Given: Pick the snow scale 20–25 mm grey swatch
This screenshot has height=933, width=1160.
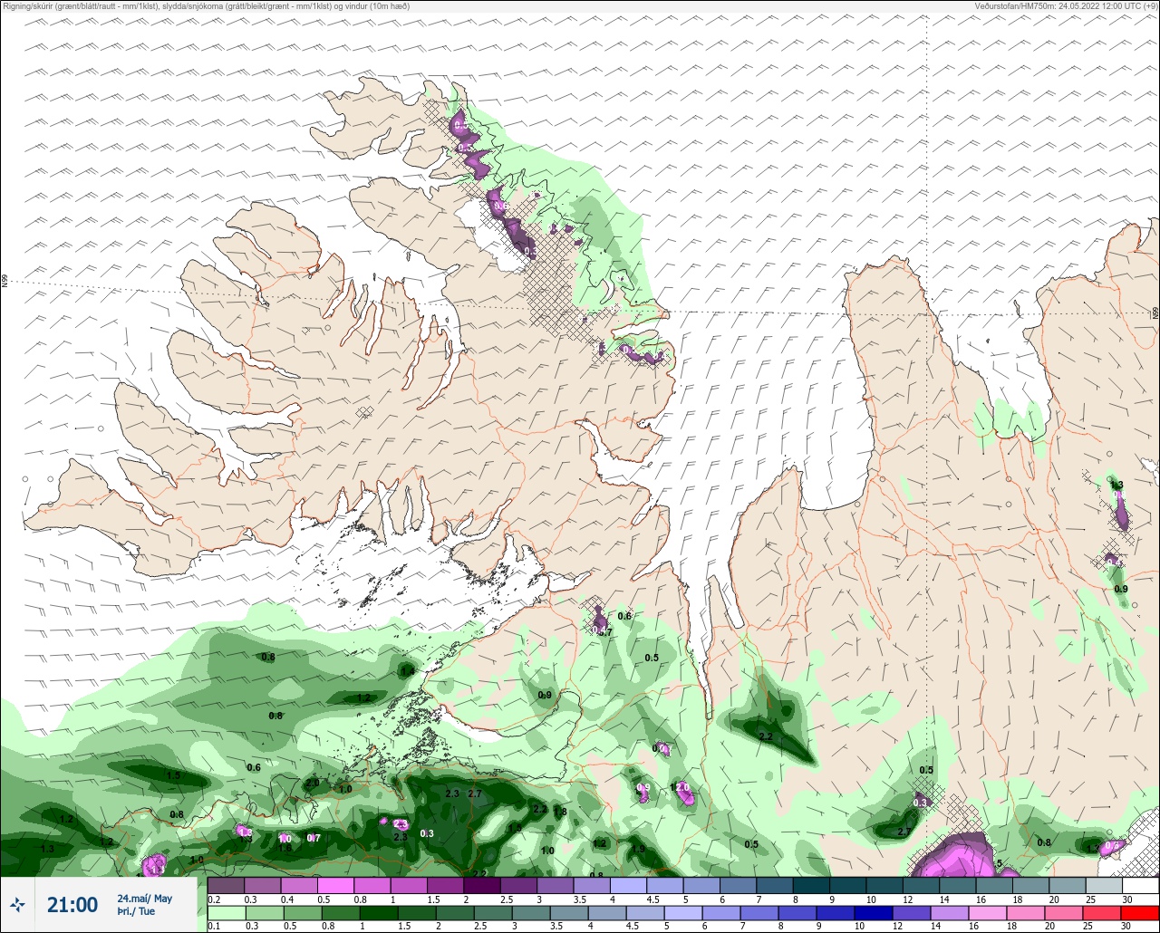Looking at the screenshot, I should [x=1068, y=885].
